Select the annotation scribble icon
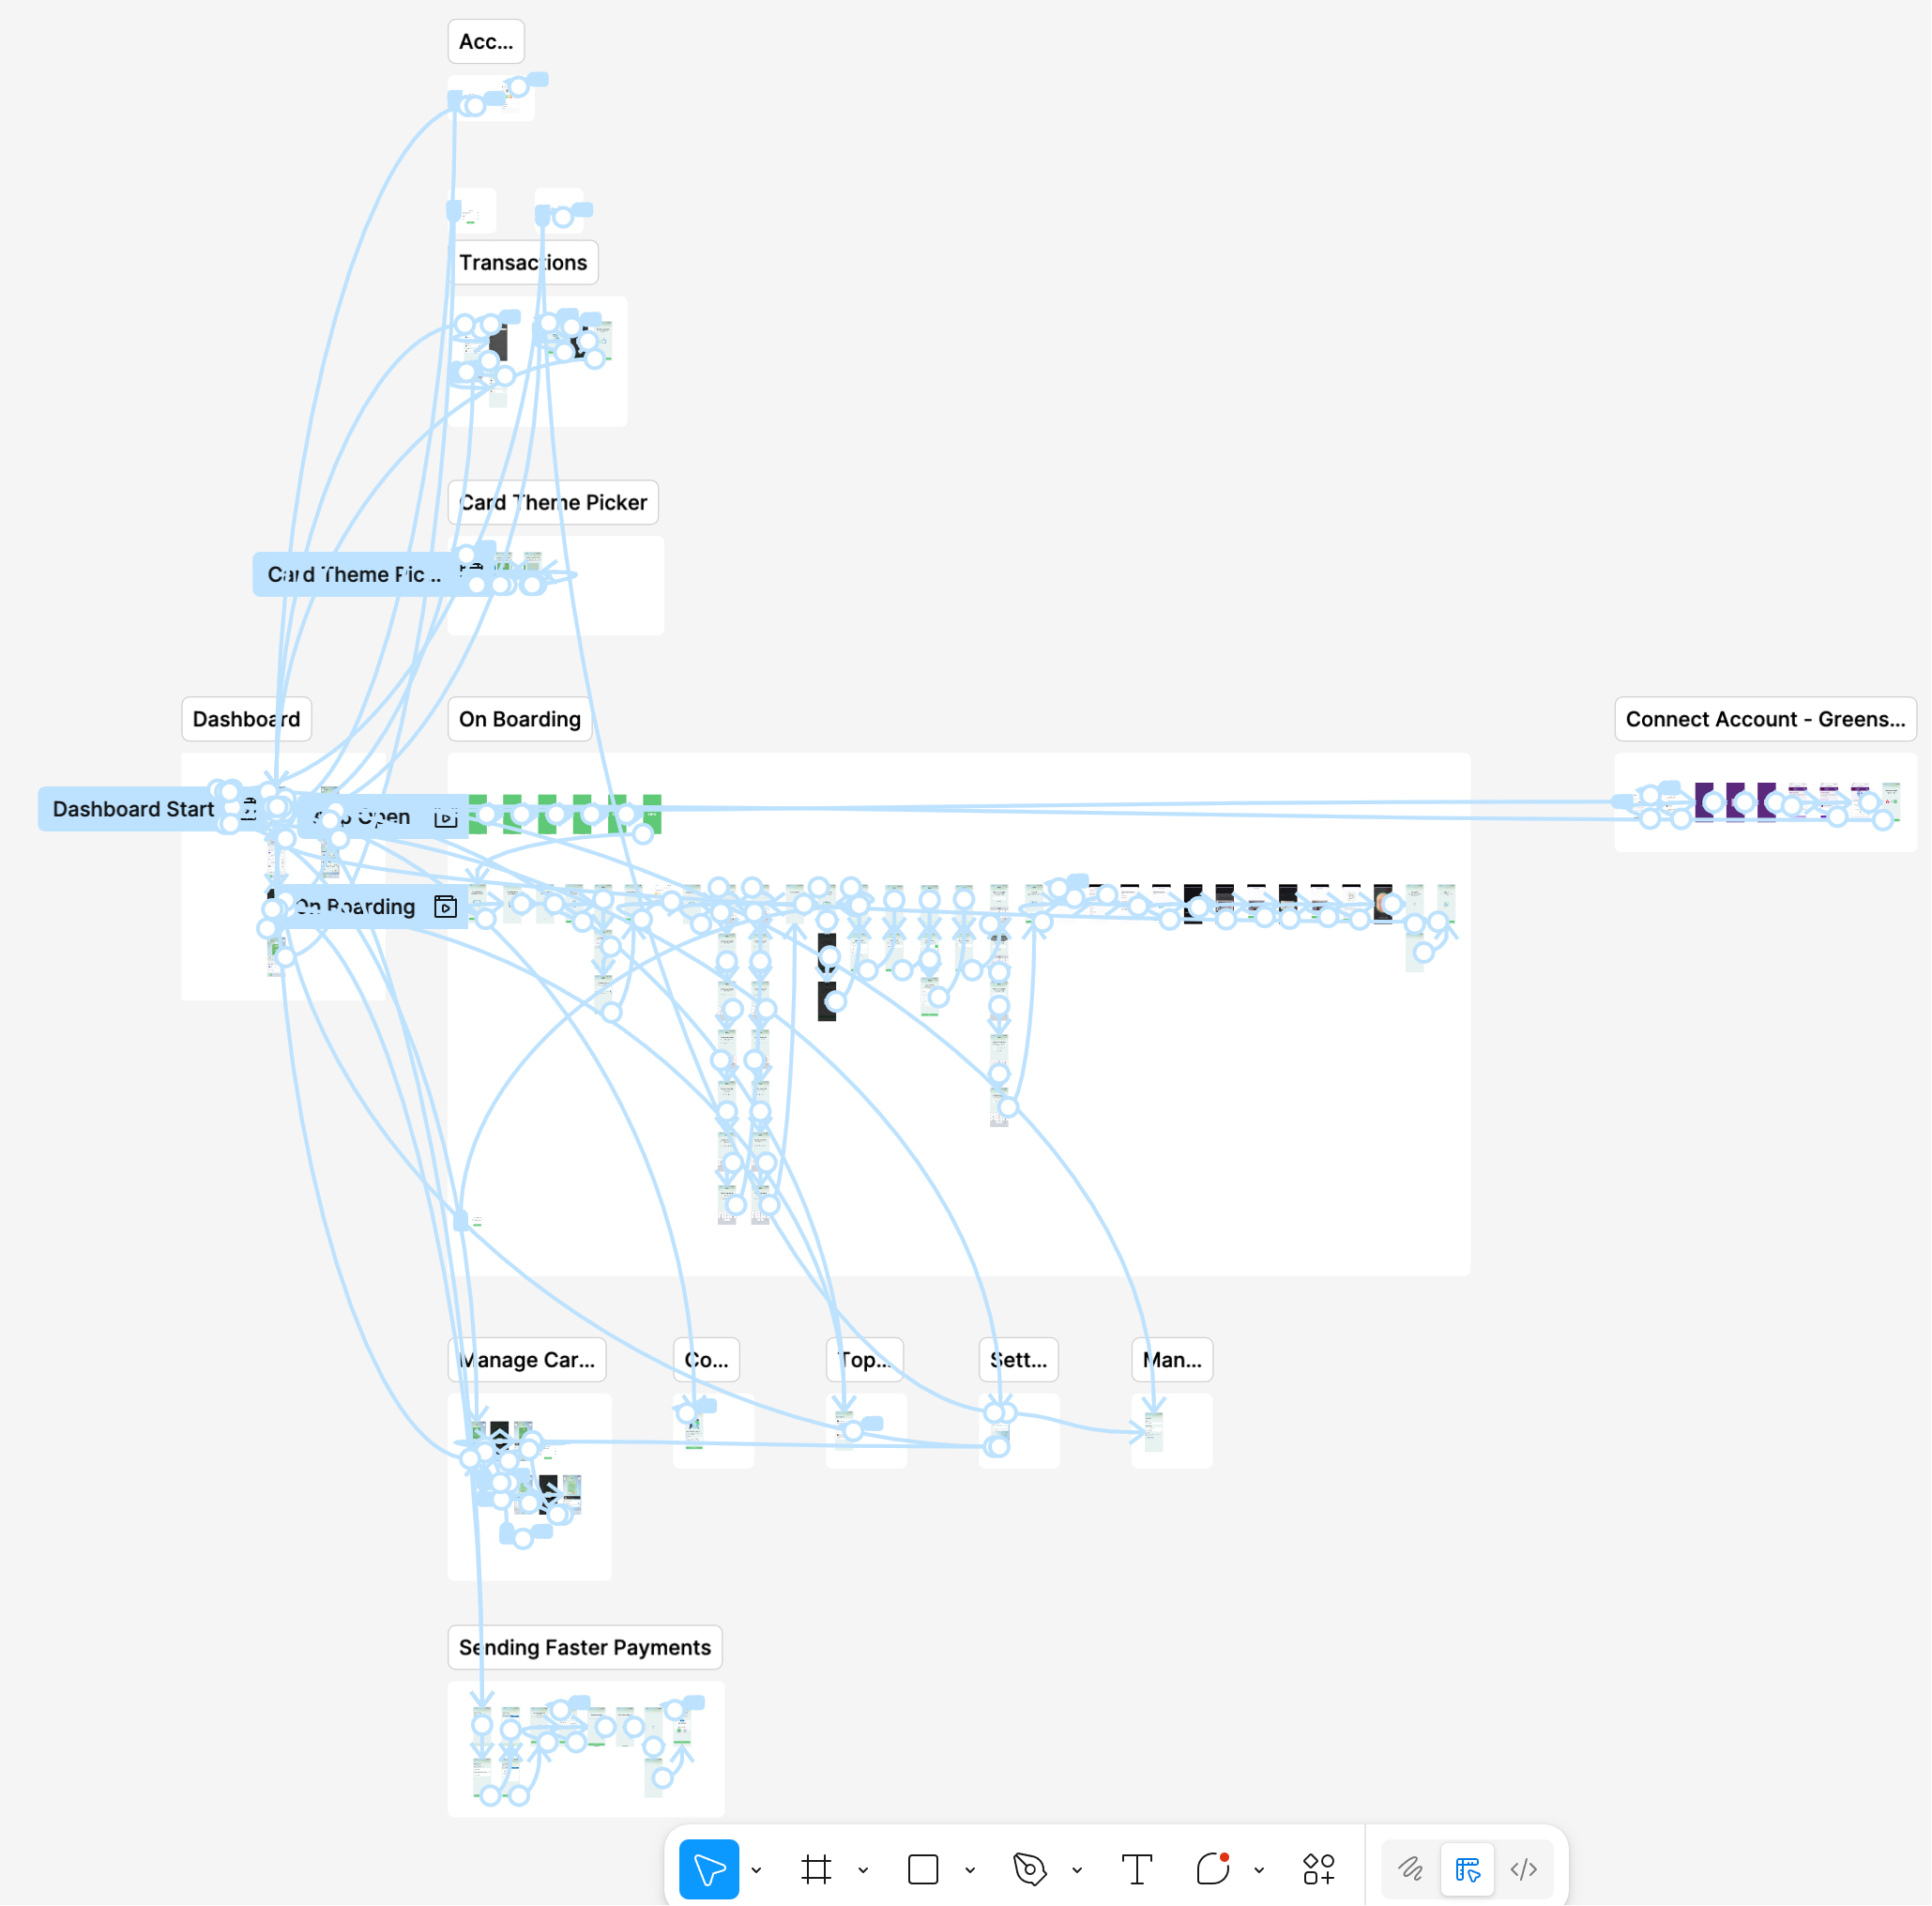Image resolution: width=1932 pixels, height=1906 pixels. click(1410, 1868)
